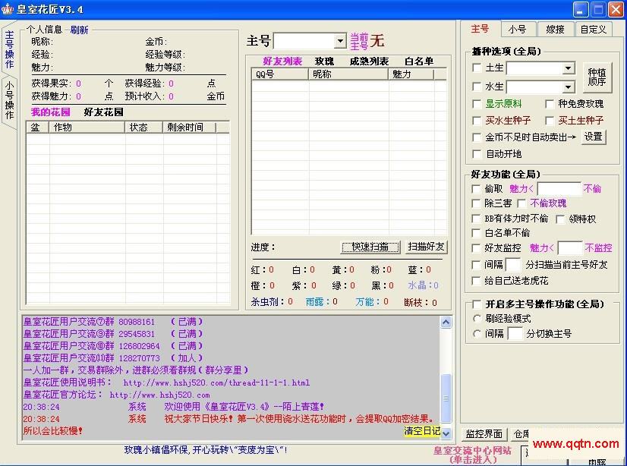This screenshot has height=466, width=627.
Task: Enable 好友监控 monitoring checkbox
Action: 475,247
